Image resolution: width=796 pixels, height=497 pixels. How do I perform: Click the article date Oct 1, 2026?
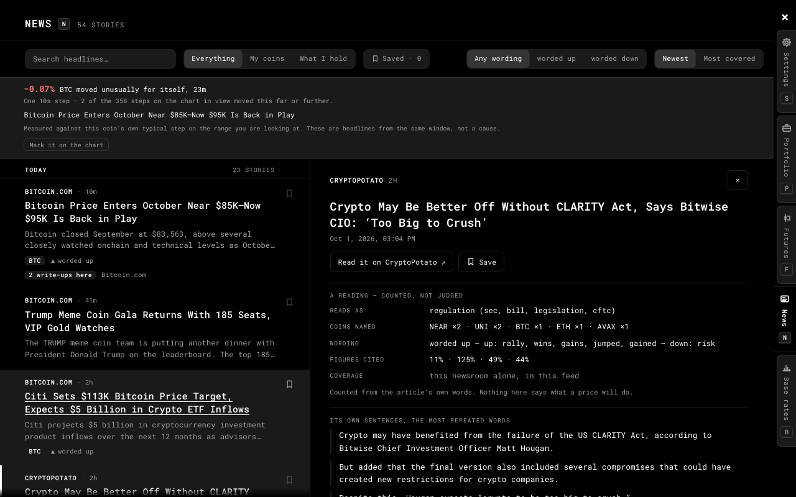tap(373, 239)
